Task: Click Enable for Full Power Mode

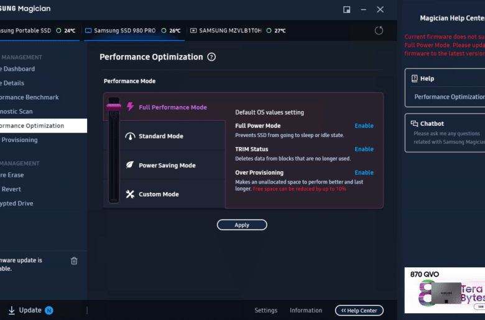Action: 364,126
